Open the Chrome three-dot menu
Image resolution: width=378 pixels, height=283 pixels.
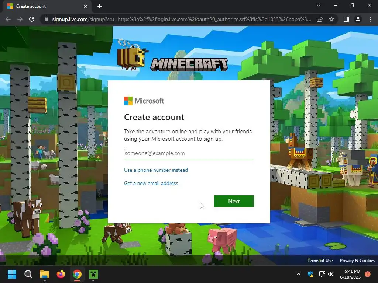(x=370, y=19)
